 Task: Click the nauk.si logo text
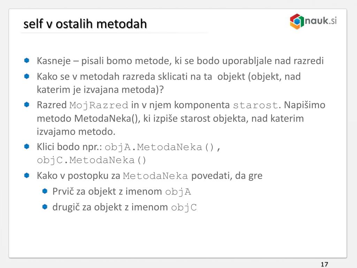click(x=321, y=21)
